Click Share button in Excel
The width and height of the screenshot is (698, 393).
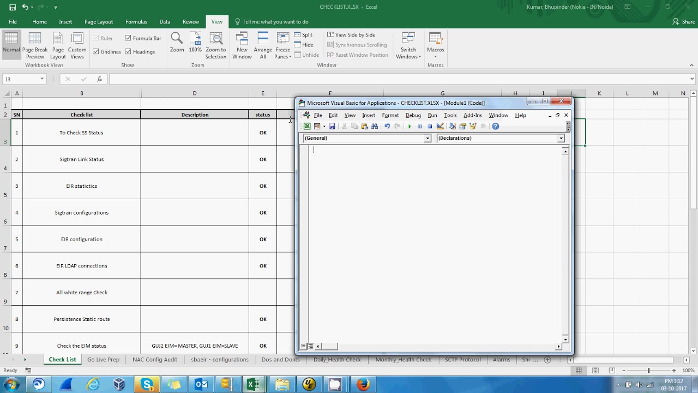click(684, 22)
